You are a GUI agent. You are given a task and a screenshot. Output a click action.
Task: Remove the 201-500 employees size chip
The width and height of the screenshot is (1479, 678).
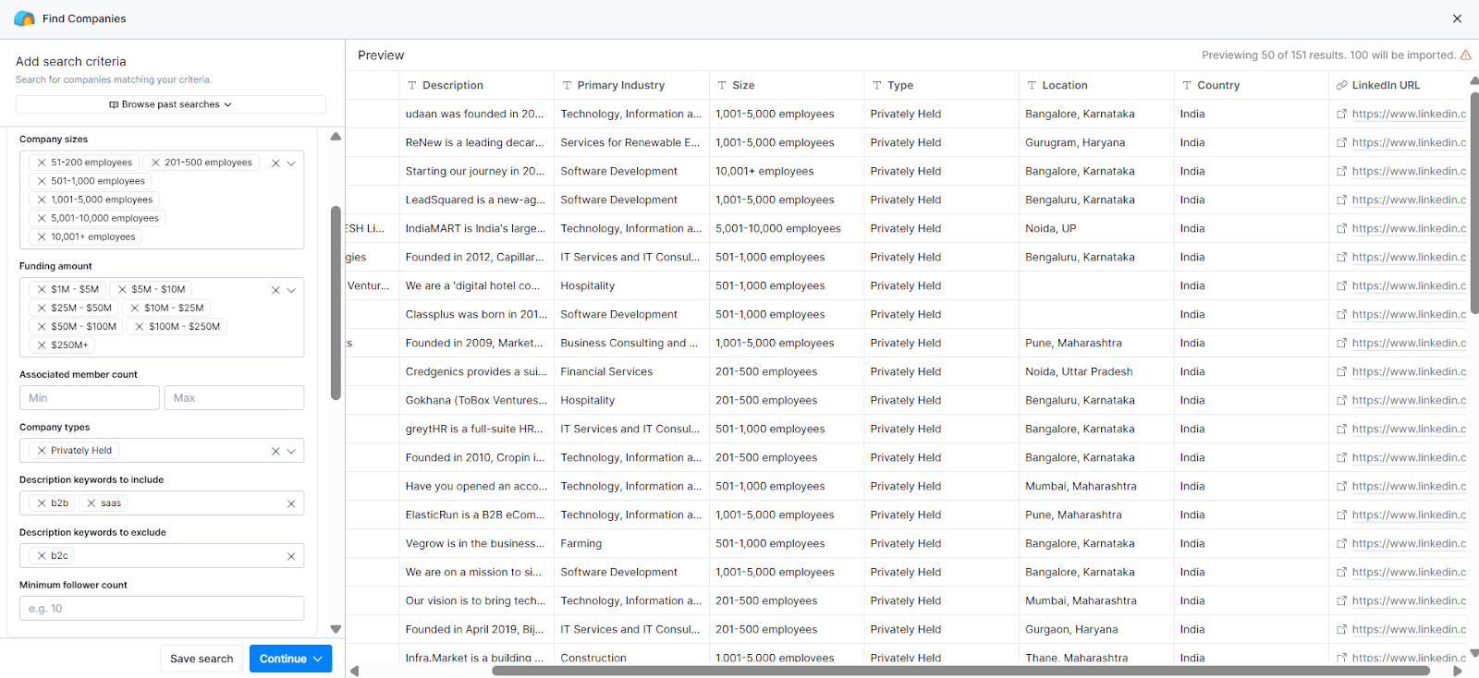coord(155,163)
